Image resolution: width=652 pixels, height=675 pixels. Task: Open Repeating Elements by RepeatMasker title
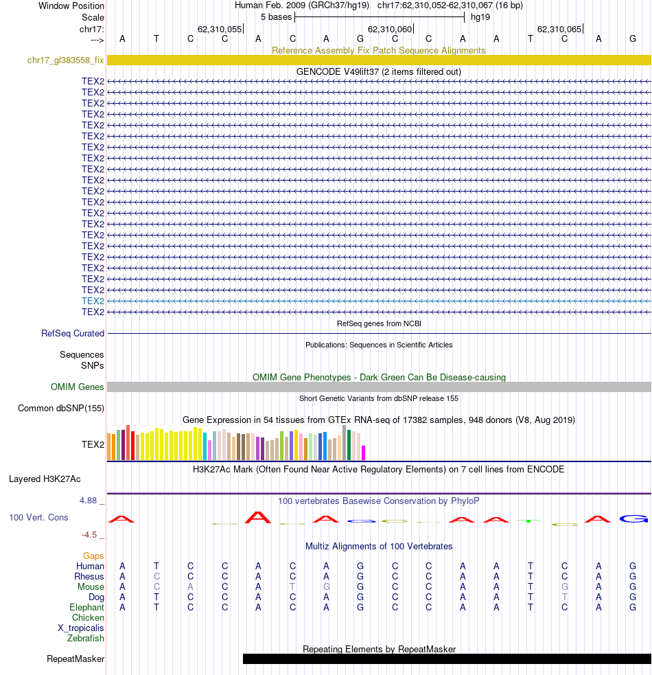point(379,649)
